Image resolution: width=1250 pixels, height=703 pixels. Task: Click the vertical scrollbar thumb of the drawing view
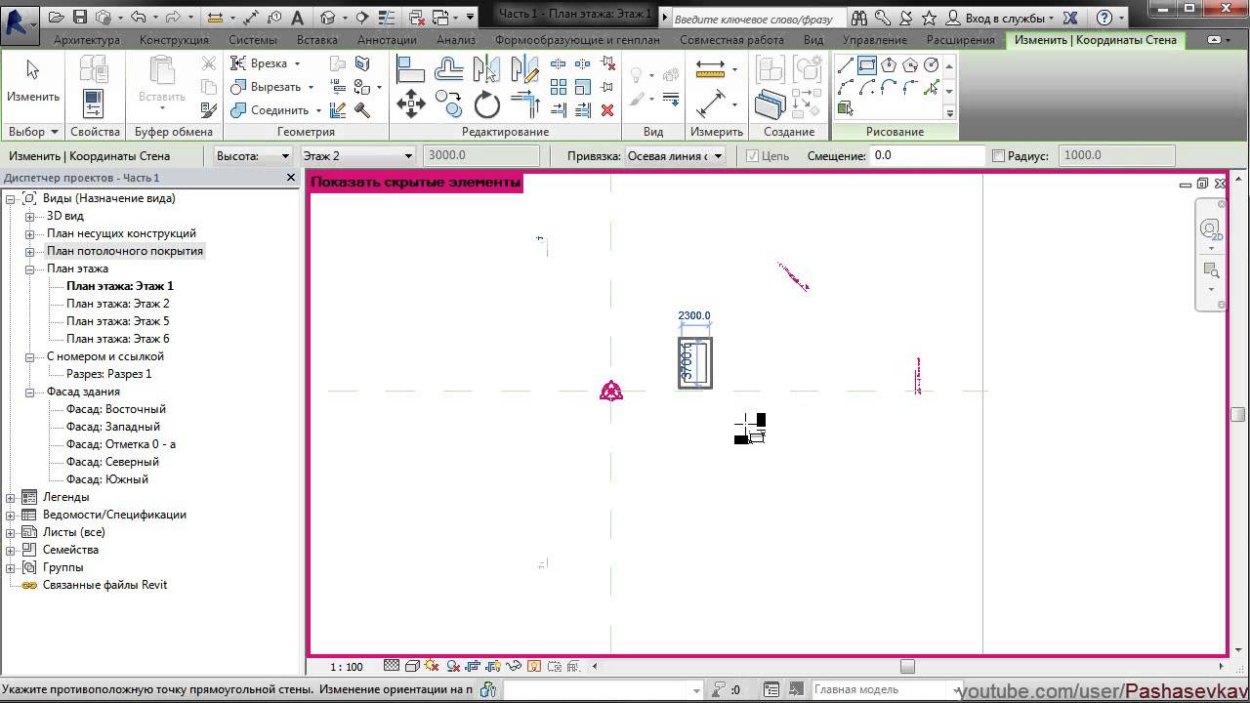click(1238, 414)
